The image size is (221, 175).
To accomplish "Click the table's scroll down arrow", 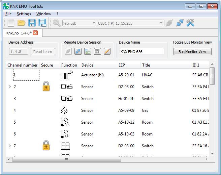I will click(x=212, y=154).
